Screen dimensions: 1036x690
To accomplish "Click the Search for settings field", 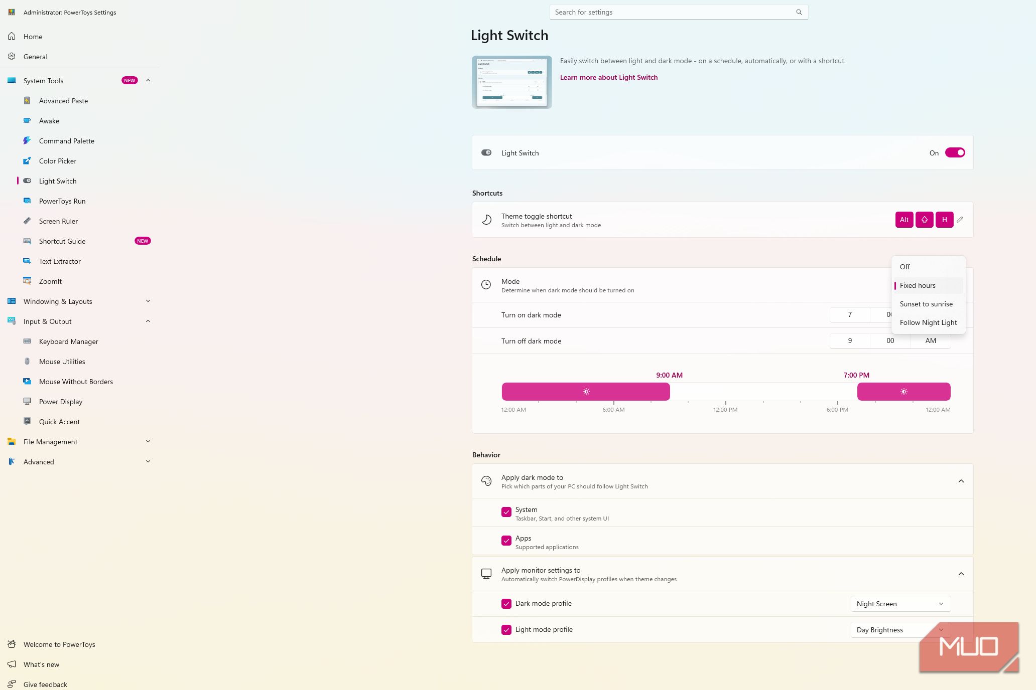I will tap(679, 12).
